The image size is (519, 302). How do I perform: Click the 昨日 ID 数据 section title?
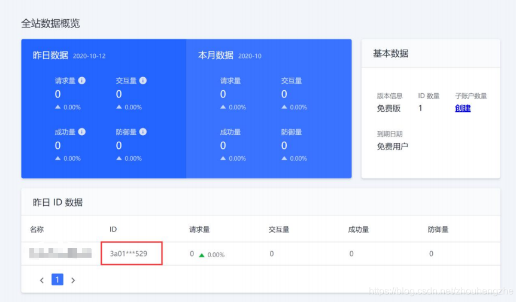pos(57,202)
